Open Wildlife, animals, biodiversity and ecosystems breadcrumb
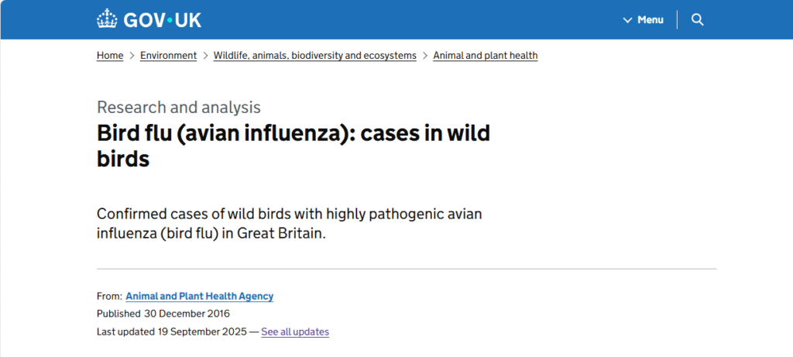Screen dimensions: 793x357 click(314, 56)
